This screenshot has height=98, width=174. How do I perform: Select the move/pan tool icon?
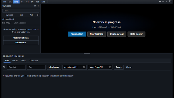pyautogui.click(x=160, y=2)
